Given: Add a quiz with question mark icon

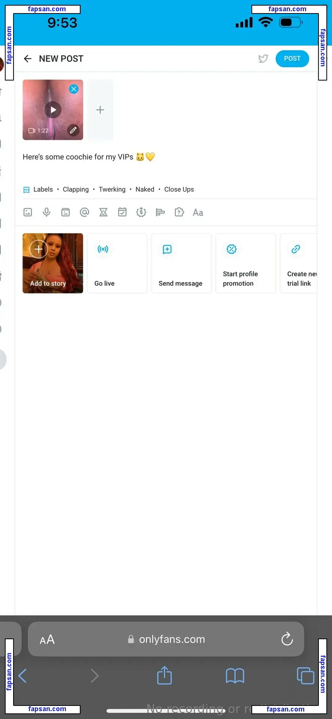Looking at the screenshot, I should pos(179,212).
